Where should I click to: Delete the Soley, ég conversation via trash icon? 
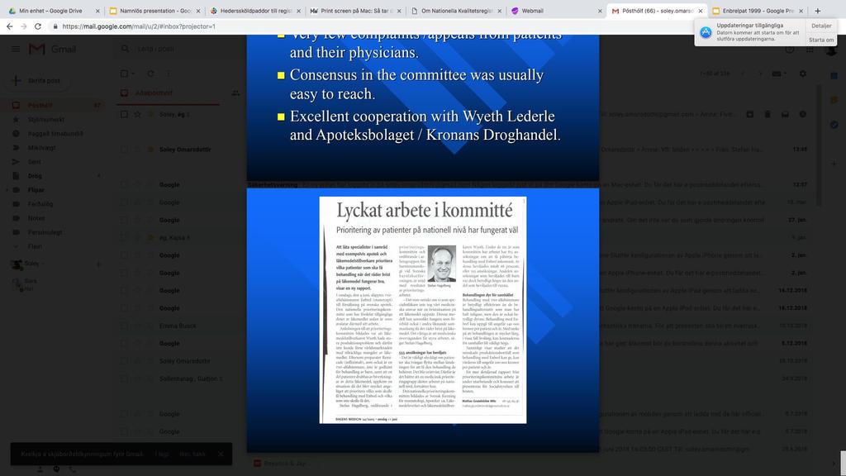pyautogui.click(x=768, y=114)
